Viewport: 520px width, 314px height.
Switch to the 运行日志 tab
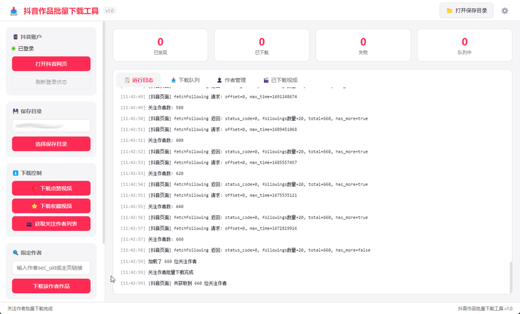(x=138, y=80)
